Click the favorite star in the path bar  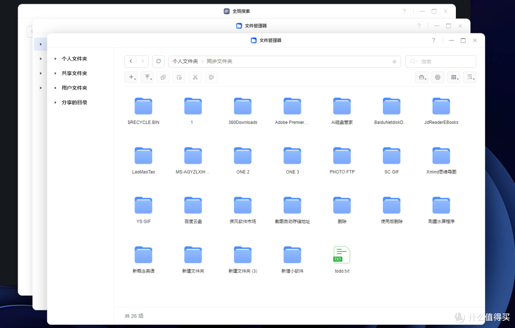click(394, 62)
